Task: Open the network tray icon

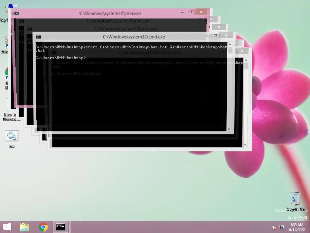Action: (282, 227)
